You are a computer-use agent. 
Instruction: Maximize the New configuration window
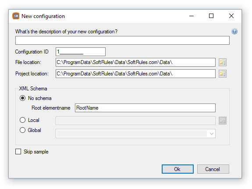(x=211, y=16)
